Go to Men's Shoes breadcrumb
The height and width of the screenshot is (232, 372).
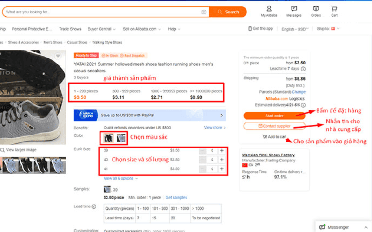(x=53, y=42)
